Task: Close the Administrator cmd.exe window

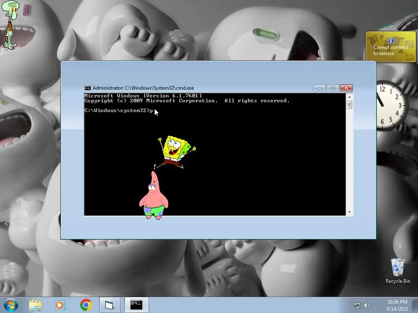Action: tap(346, 88)
